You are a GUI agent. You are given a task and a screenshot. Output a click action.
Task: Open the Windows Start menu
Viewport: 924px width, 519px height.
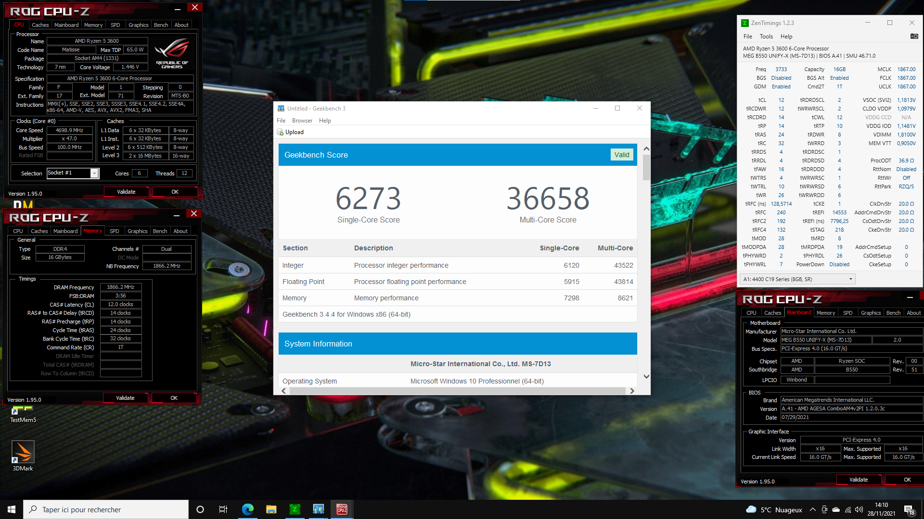pyautogui.click(x=12, y=509)
